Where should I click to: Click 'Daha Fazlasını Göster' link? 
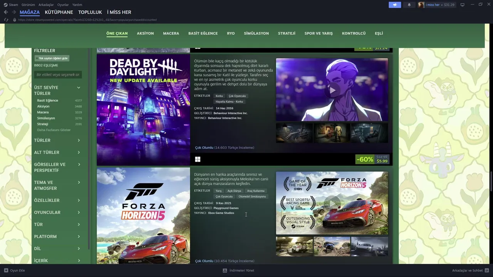point(54,130)
